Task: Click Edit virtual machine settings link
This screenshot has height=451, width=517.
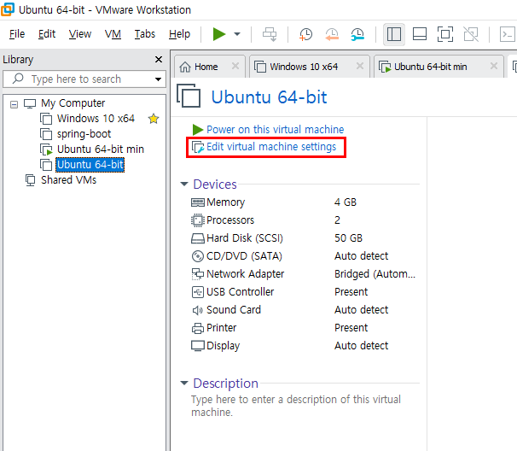Action: click(271, 147)
